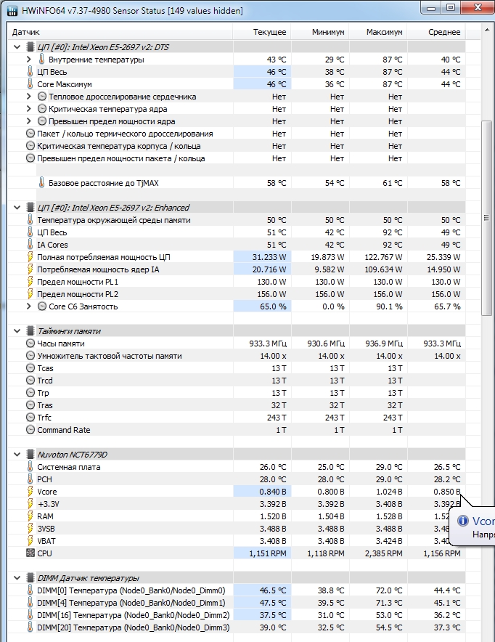The height and width of the screenshot is (642, 495).
Task: Expand Тепловое дросселирование сердечника row
Action: pos(28,97)
